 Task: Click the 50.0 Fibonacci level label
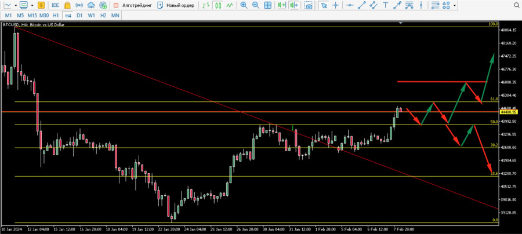click(494, 122)
